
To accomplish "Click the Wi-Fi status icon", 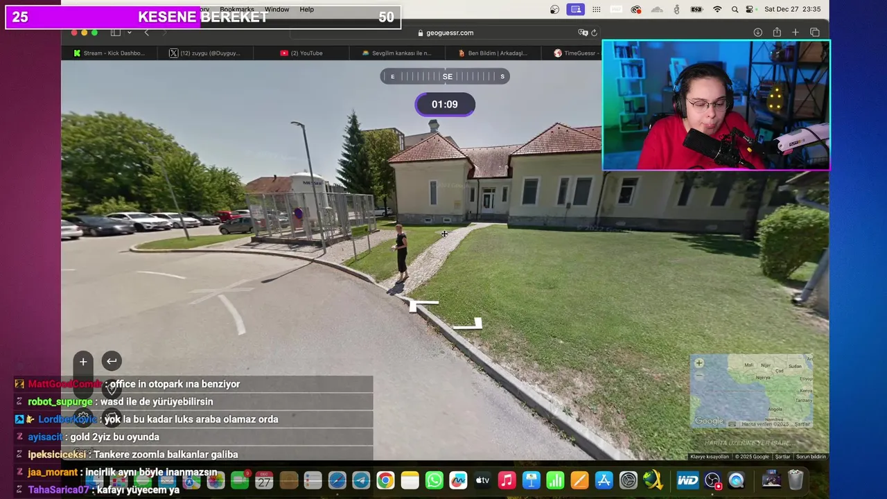I will (717, 10).
